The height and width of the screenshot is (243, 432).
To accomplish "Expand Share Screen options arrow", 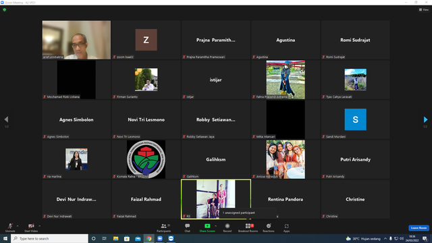I will click(216, 226).
